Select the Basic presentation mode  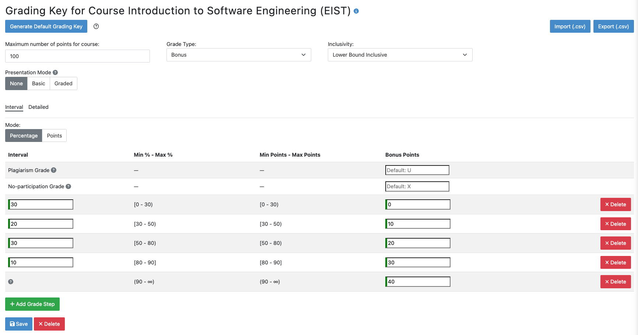(39, 83)
